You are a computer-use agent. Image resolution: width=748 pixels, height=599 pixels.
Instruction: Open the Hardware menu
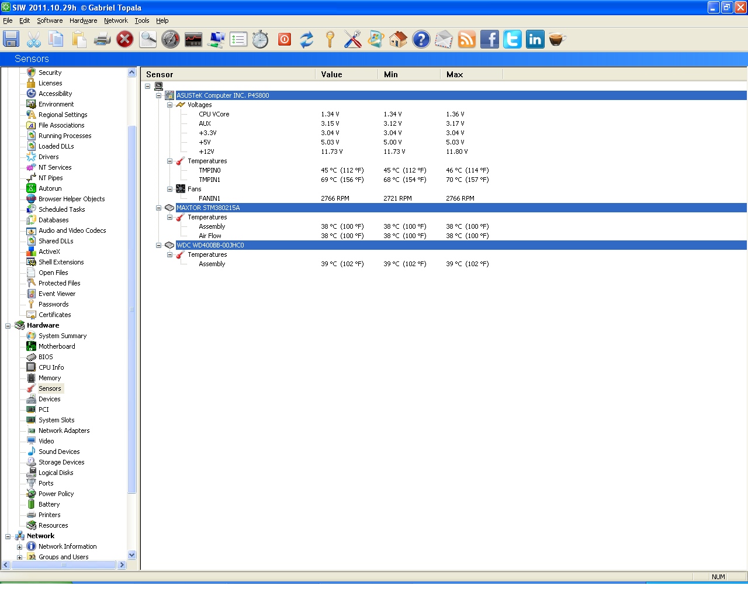point(84,20)
